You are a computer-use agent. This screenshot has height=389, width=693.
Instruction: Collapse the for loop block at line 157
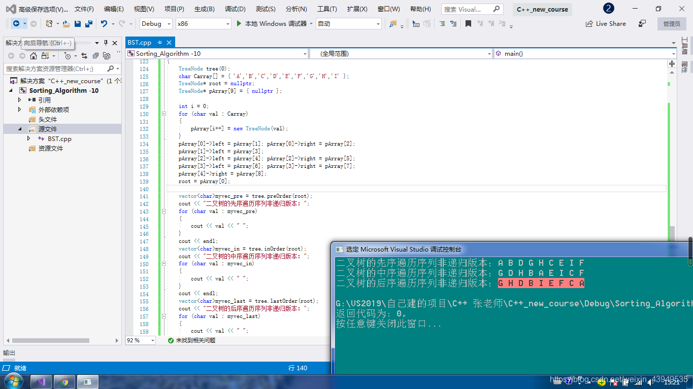click(x=164, y=316)
